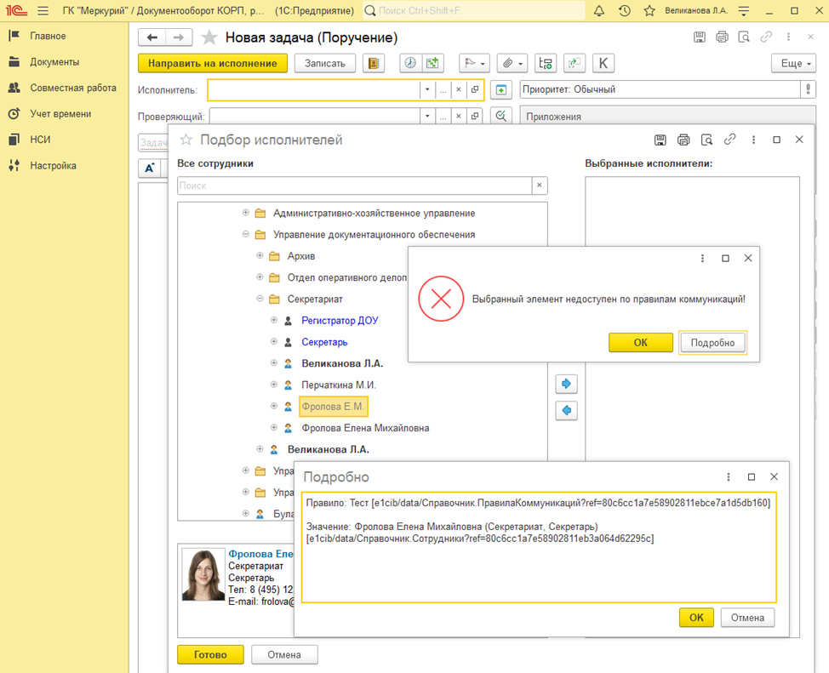Select Перчаткина М.И. in employee tree

[x=338, y=385]
